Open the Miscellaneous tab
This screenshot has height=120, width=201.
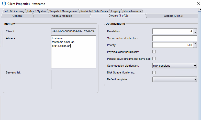tap(132, 11)
